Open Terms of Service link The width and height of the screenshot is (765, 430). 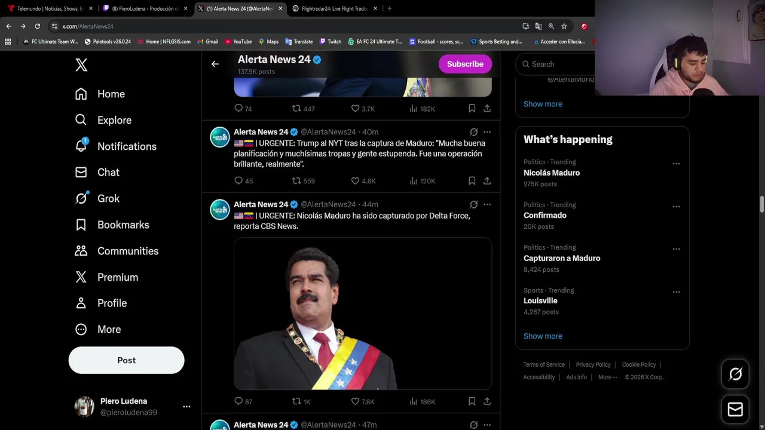(544, 365)
